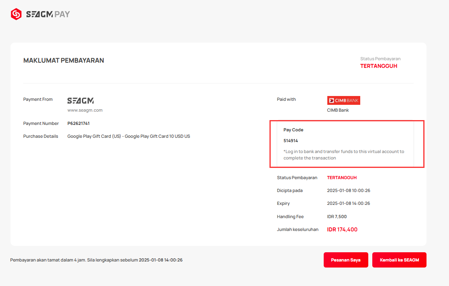
Task: Click the virtual account transfer instruction note
Action: click(x=344, y=155)
